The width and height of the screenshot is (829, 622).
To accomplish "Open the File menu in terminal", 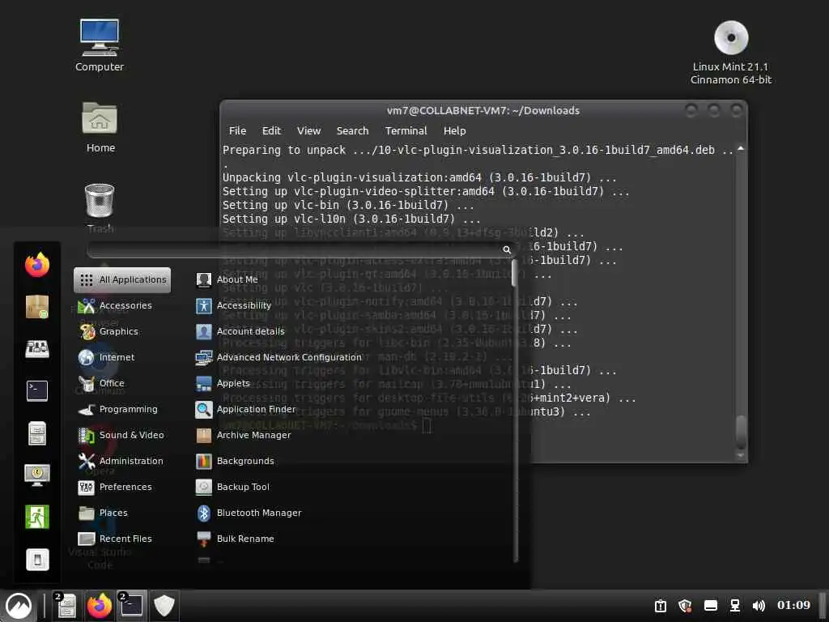I will (237, 130).
